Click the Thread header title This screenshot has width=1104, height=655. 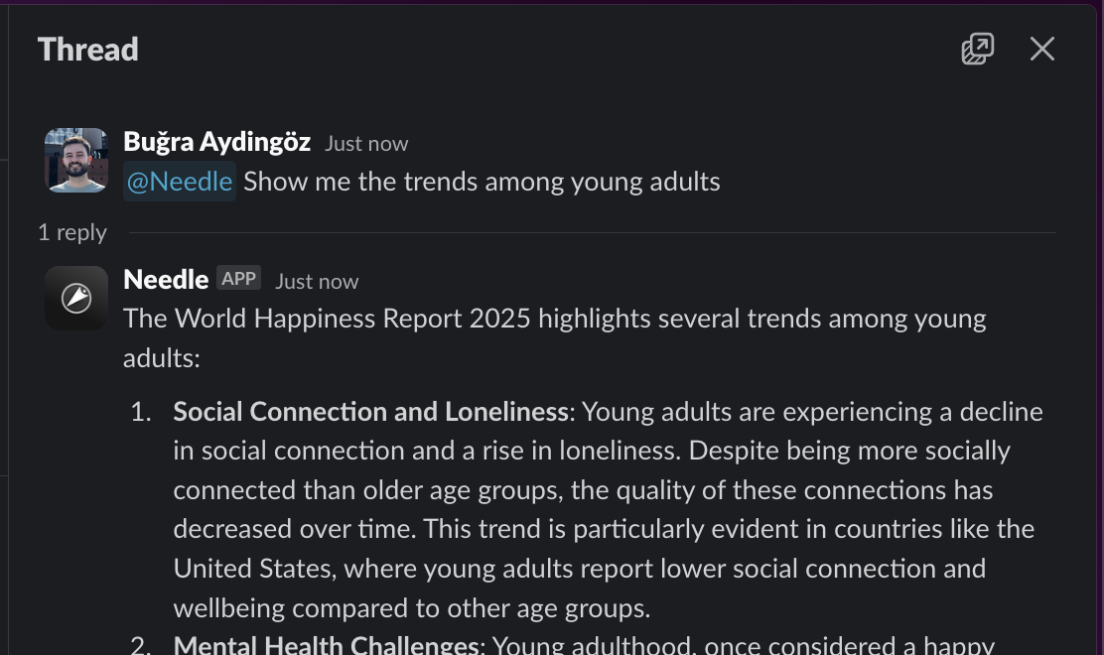pos(88,50)
